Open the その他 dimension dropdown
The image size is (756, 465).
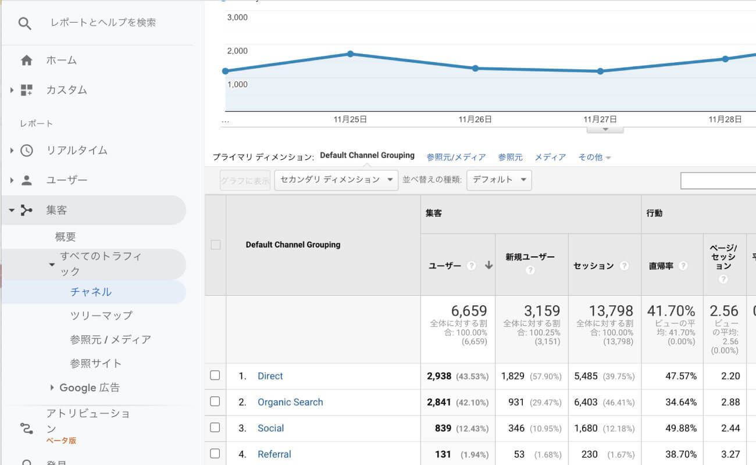tap(594, 158)
